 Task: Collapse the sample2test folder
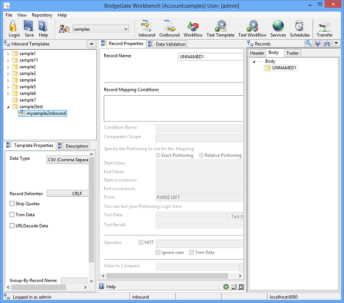pyautogui.click(x=8, y=107)
